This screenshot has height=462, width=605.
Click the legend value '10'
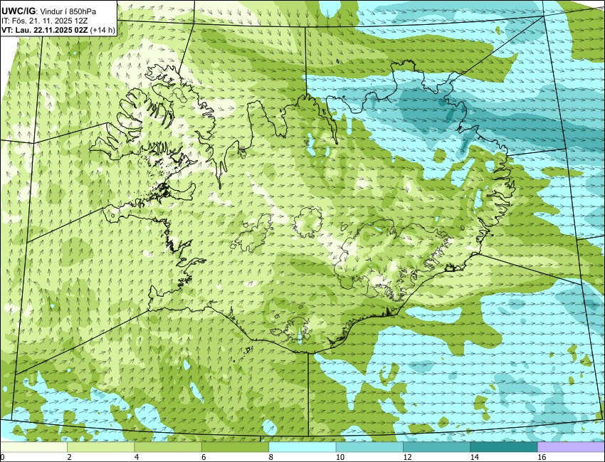click(340, 457)
